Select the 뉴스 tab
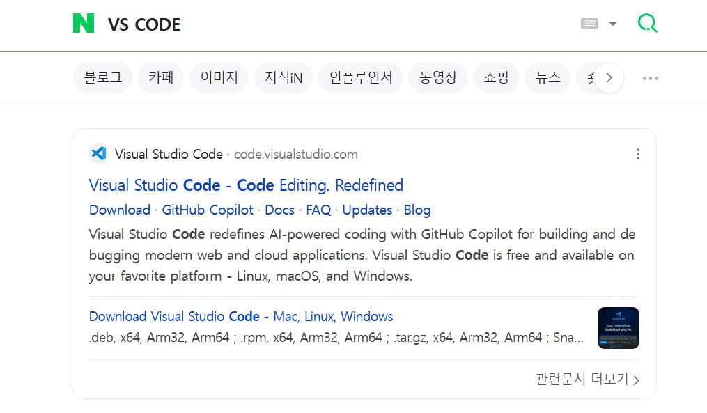707x413 pixels. [547, 77]
